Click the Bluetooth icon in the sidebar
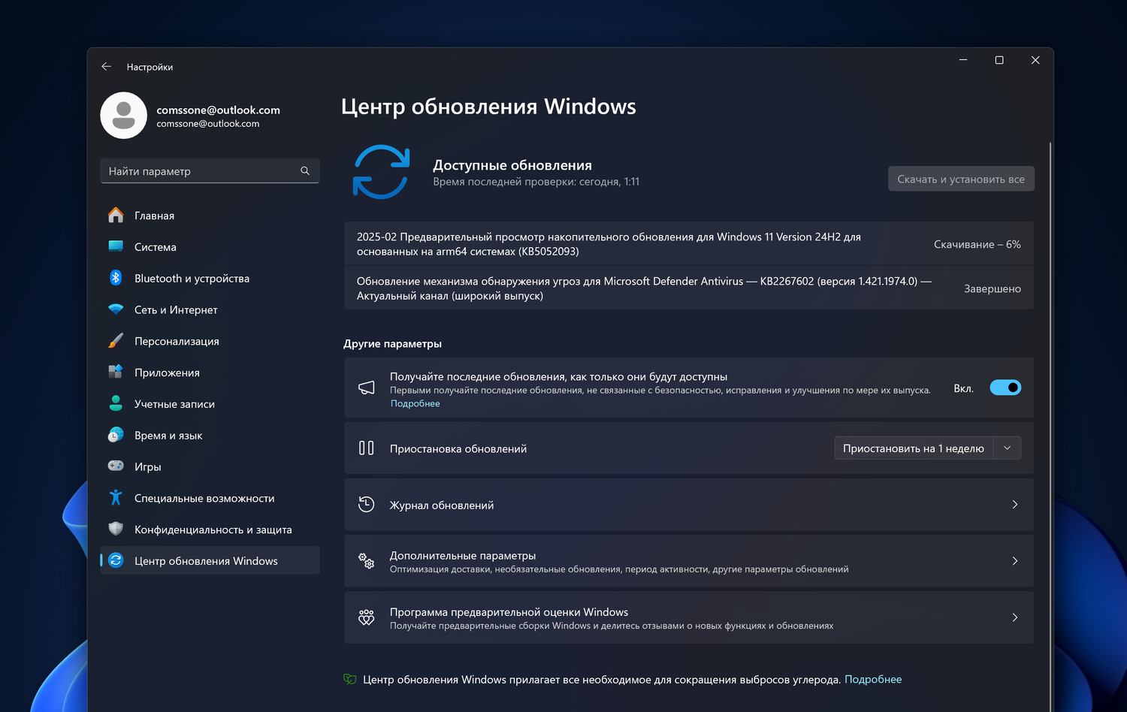 click(x=116, y=278)
